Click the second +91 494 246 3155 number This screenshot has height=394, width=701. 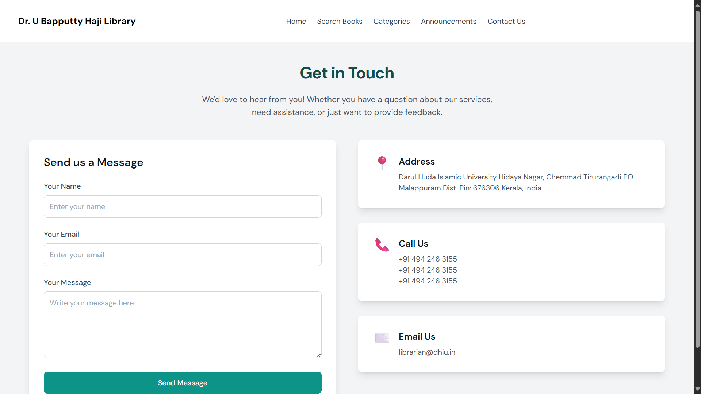click(428, 270)
